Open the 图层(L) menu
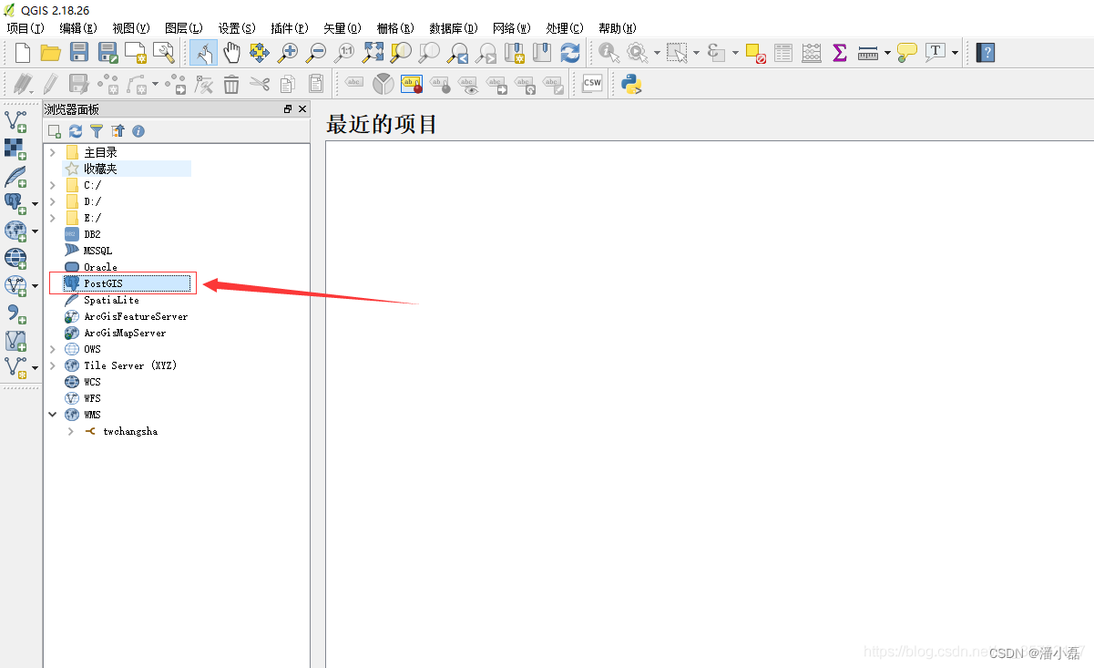 point(183,28)
